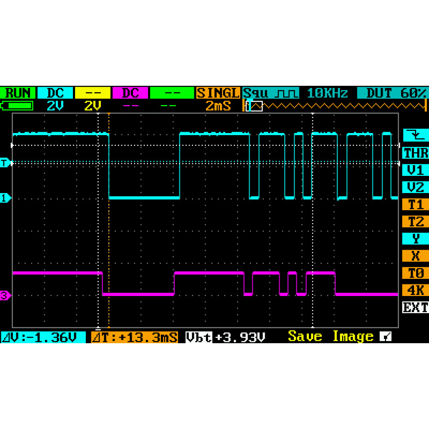Image resolution: width=429 pixels, height=429 pixels.
Task: Open the 10KHz output frequency setting
Action: click(327, 93)
